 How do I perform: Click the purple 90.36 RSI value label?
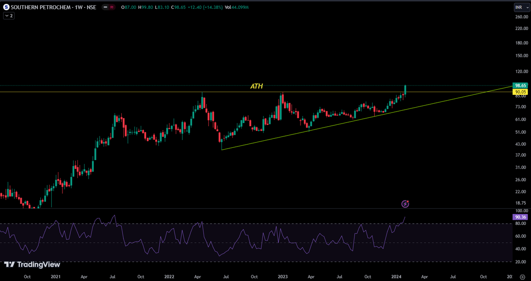[x=520, y=217]
